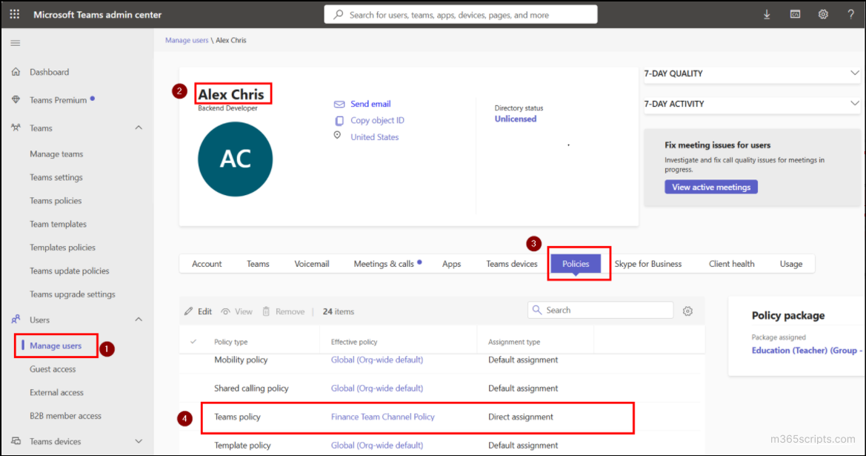Image resolution: width=866 pixels, height=456 pixels.
Task: Open the Skype for Business tab
Action: (x=648, y=264)
